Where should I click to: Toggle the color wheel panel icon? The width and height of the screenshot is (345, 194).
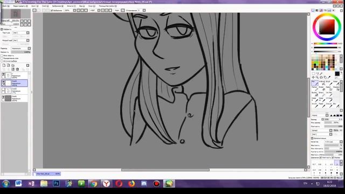313,10
